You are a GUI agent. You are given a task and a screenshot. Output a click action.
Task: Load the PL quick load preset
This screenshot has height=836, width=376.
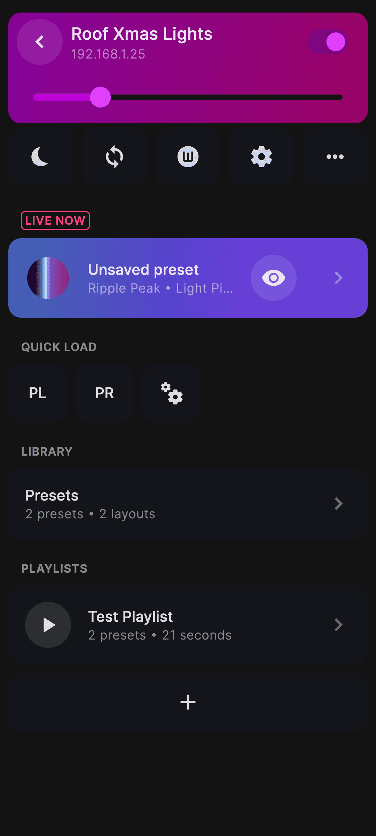click(38, 393)
